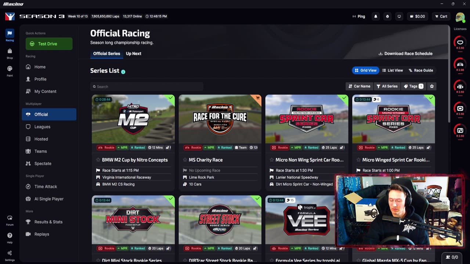
Task: Open Street Stock Rookie series thumbnail
Action: (220, 220)
